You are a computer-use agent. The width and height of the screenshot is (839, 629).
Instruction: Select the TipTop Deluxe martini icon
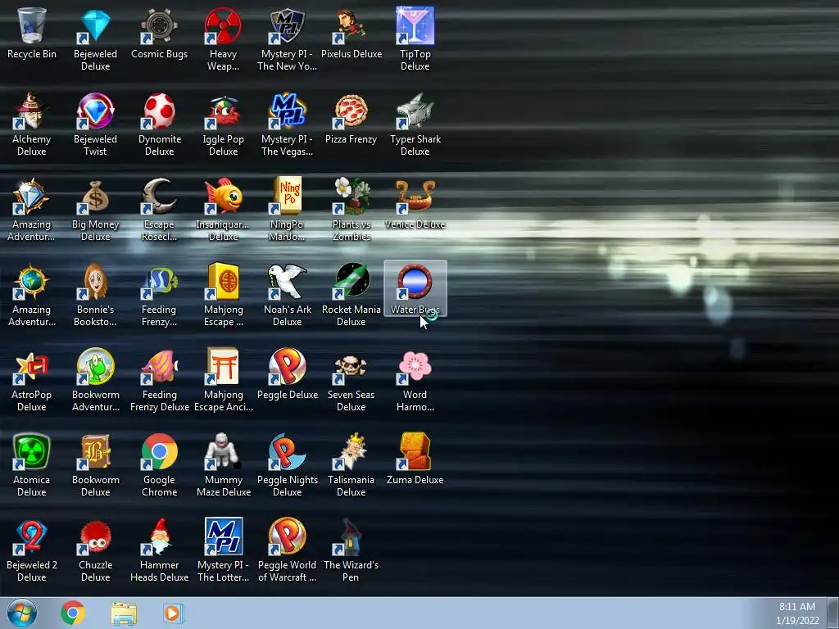point(415,25)
